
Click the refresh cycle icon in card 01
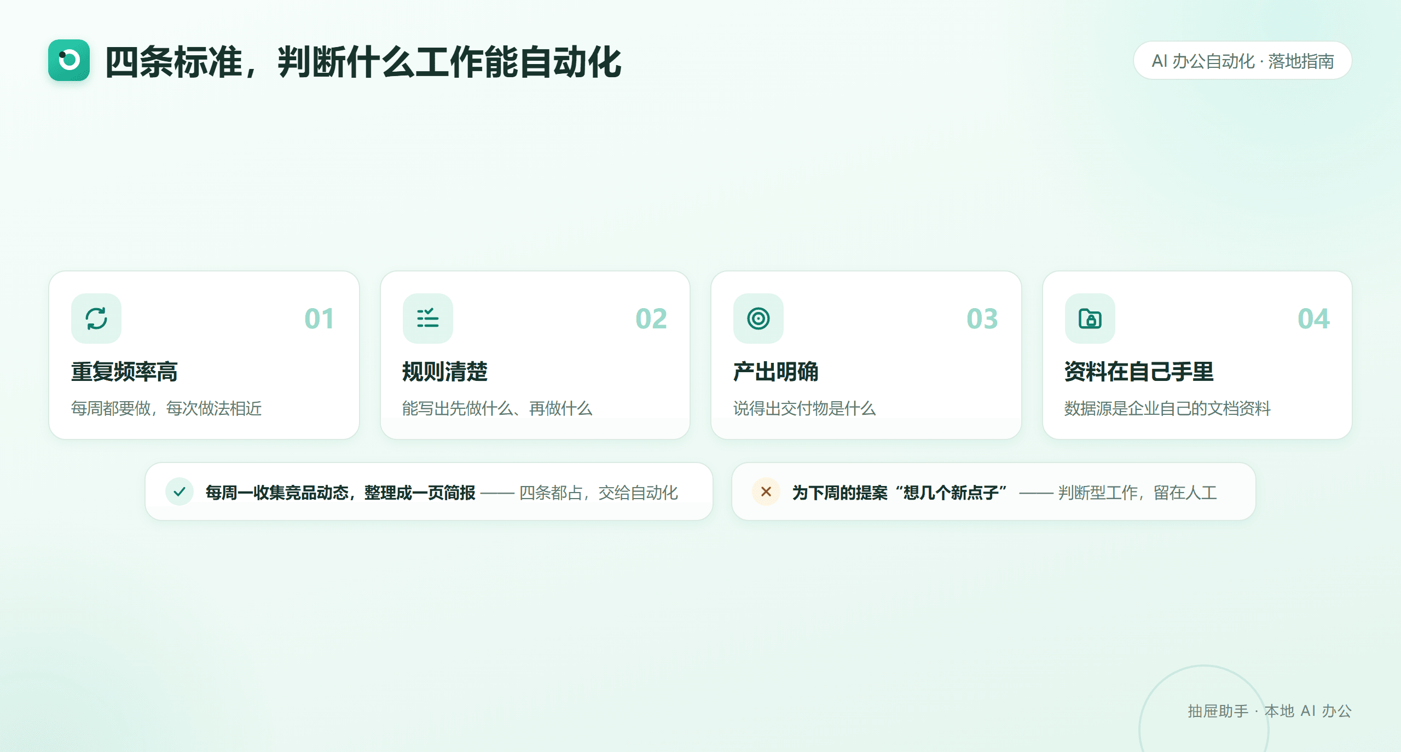(96, 319)
